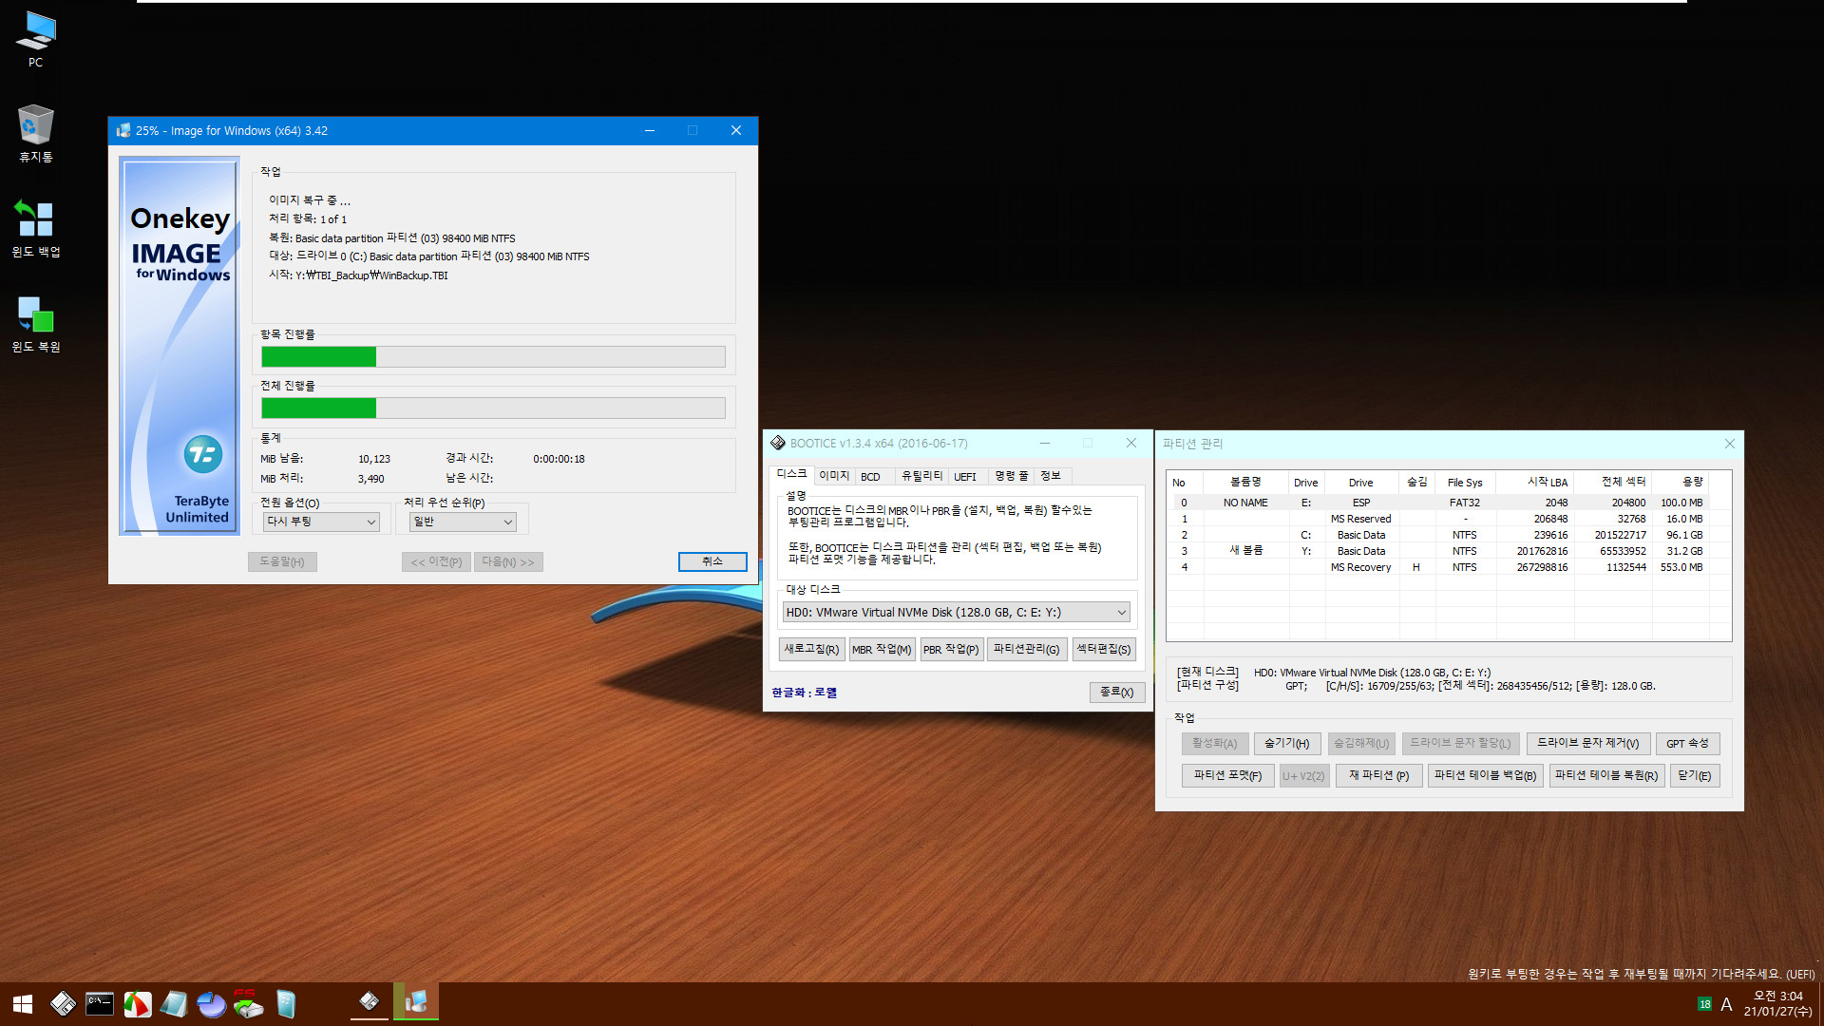The image size is (1824, 1026).
Task: Click the File Sys column header
Action: click(x=1464, y=482)
